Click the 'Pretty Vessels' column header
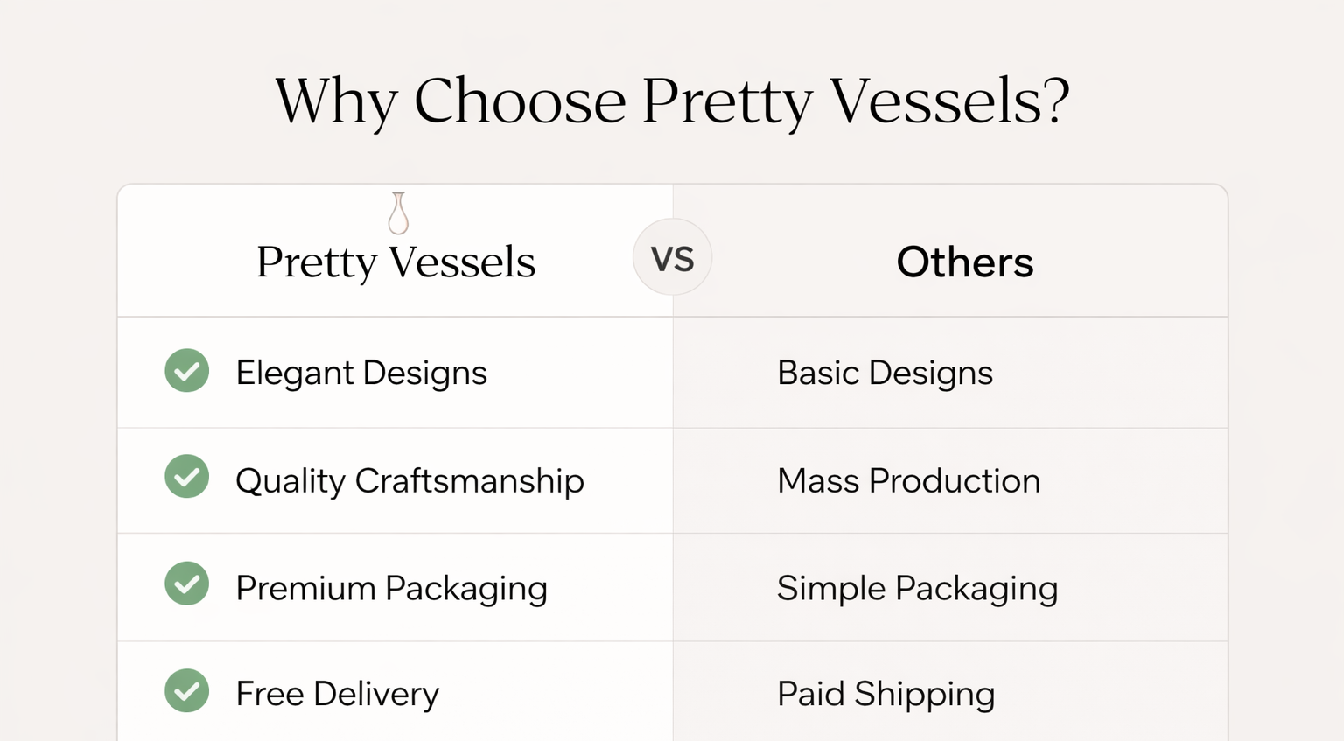 coord(395,262)
